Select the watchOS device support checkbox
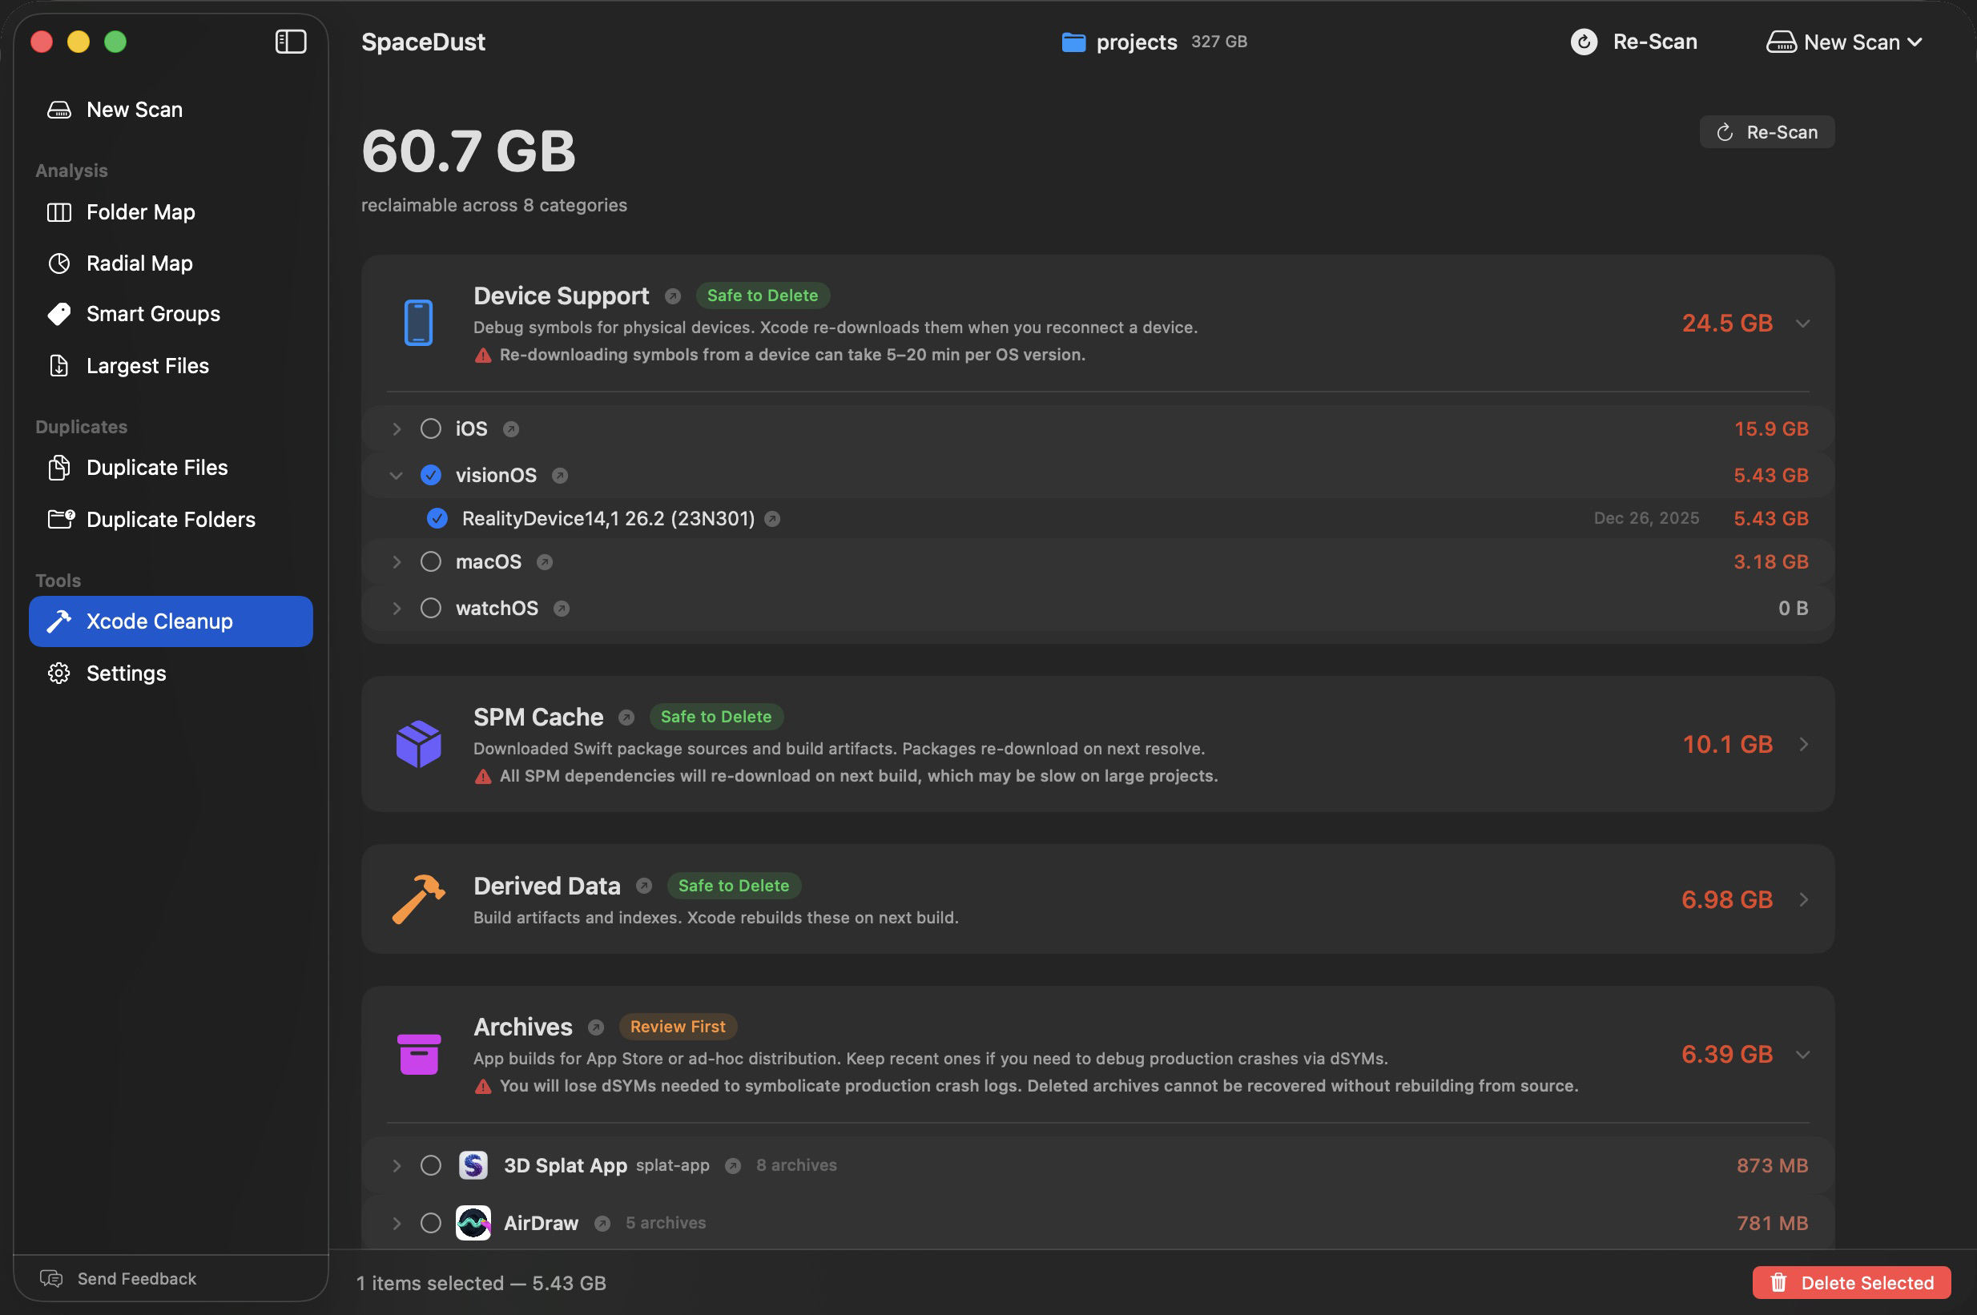 pos(430,608)
